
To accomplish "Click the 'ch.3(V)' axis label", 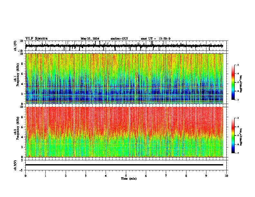I will tap(15, 165).
